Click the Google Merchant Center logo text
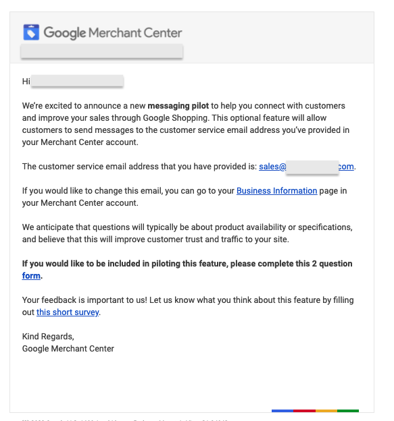The height and width of the screenshot is (421, 394). [x=113, y=33]
